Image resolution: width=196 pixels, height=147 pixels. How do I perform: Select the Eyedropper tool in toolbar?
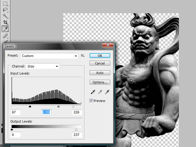pyautogui.click(x=5, y=29)
